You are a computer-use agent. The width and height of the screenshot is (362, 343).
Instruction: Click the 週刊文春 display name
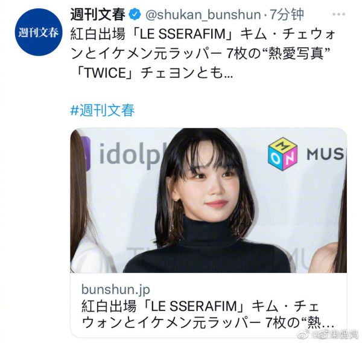coord(98,14)
